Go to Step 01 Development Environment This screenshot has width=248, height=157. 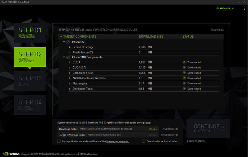click(x=30, y=33)
